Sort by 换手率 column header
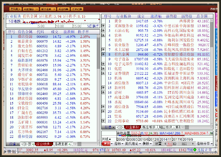Screen dimensions: 221x157 click(83, 32)
